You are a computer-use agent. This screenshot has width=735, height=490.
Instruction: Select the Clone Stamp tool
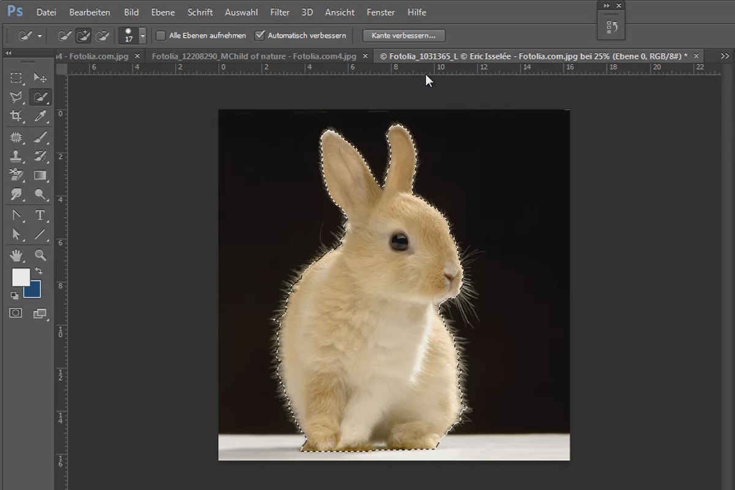[x=16, y=156]
